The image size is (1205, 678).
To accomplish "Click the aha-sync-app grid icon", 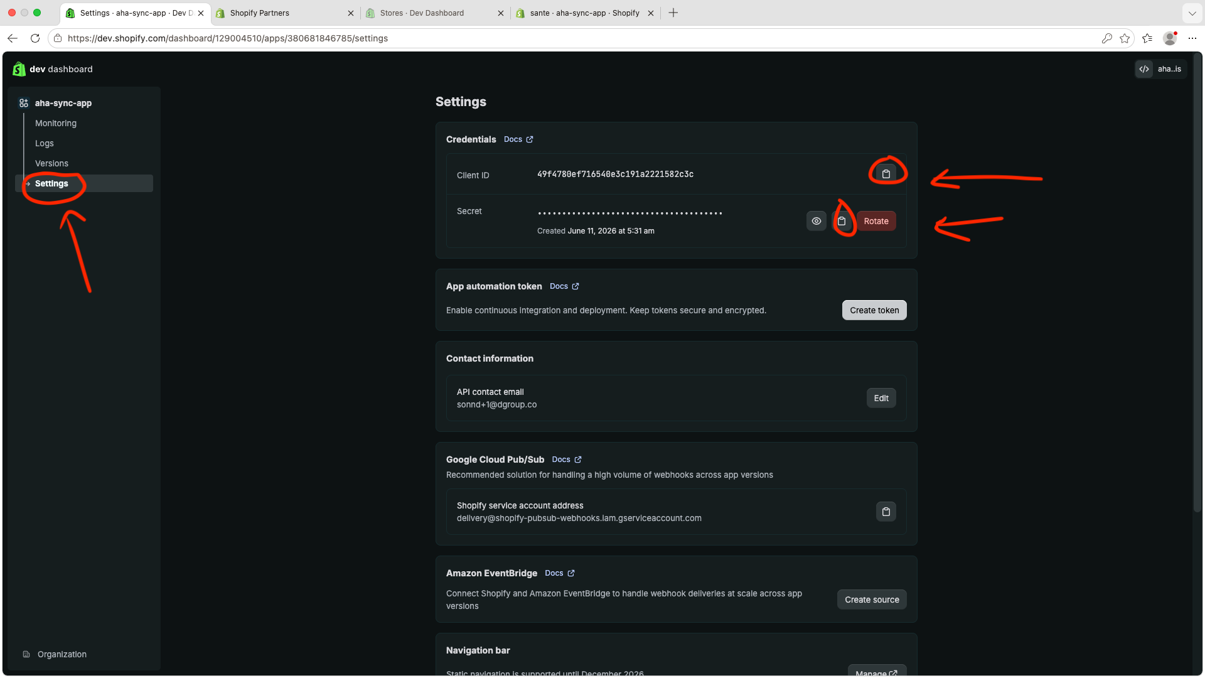I will pyautogui.click(x=24, y=103).
